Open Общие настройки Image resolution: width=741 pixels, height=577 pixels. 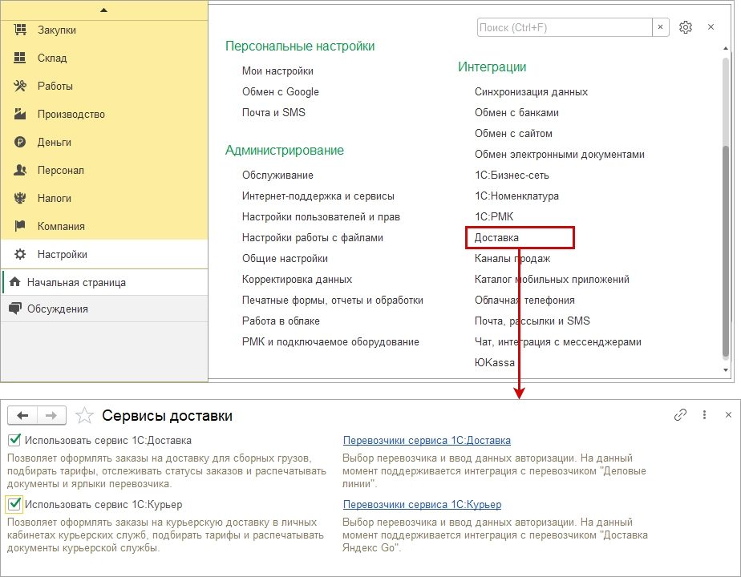[x=285, y=258]
